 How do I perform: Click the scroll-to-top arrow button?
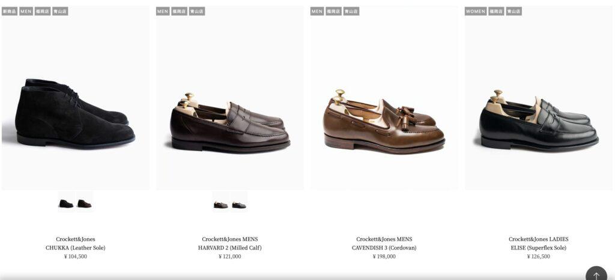tap(596, 273)
